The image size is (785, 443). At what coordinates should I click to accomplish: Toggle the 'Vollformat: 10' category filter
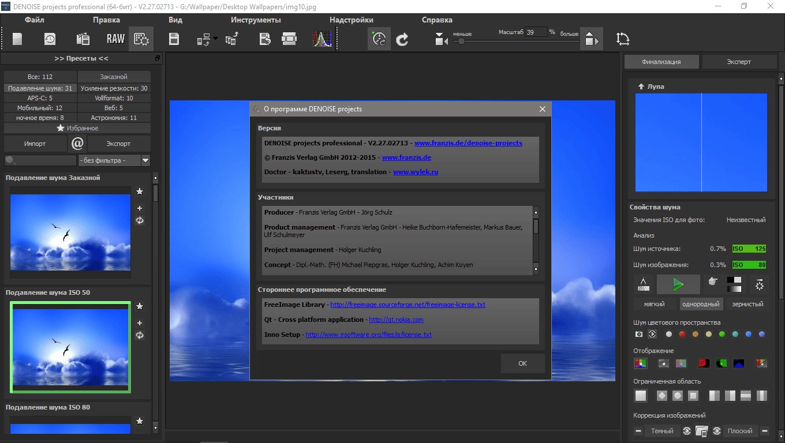(x=114, y=98)
